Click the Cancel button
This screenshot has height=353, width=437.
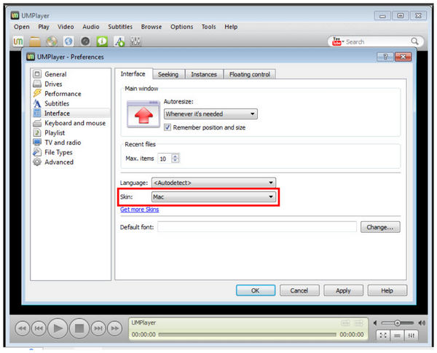point(299,290)
